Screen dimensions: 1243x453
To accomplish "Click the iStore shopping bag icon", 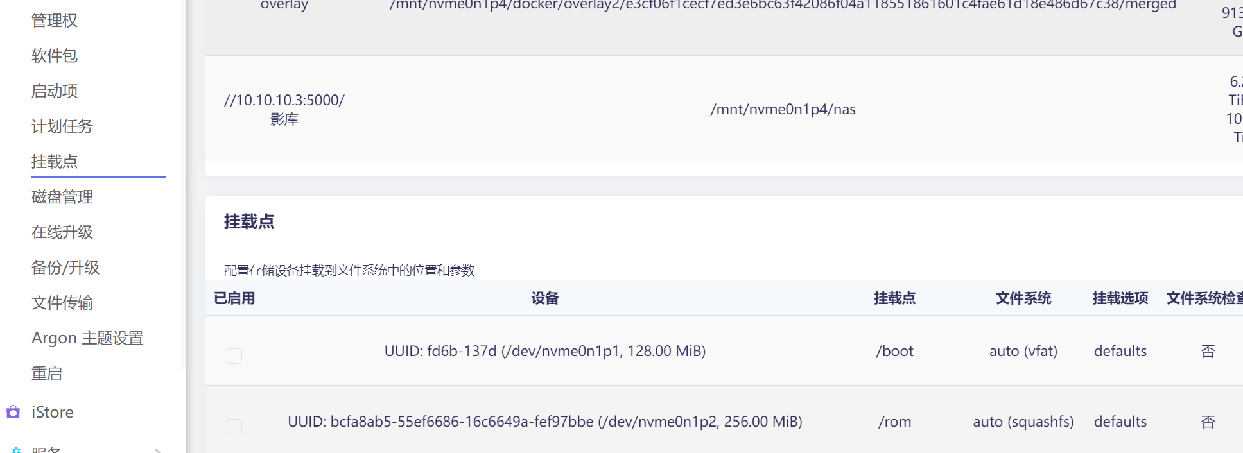I will click(13, 413).
